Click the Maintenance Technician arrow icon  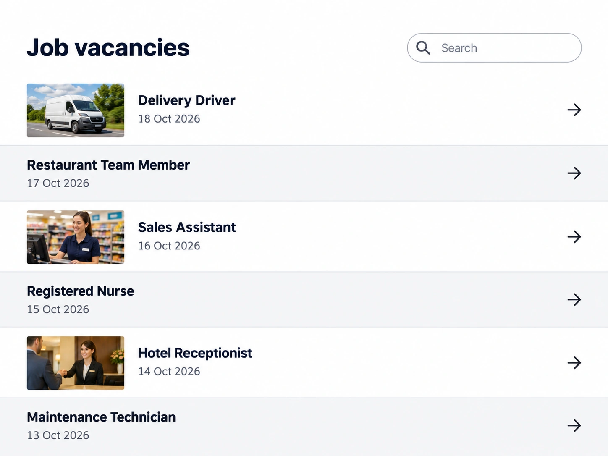[x=574, y=426]
